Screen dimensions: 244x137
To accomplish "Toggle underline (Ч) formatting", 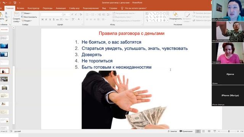I will (50, 19).
